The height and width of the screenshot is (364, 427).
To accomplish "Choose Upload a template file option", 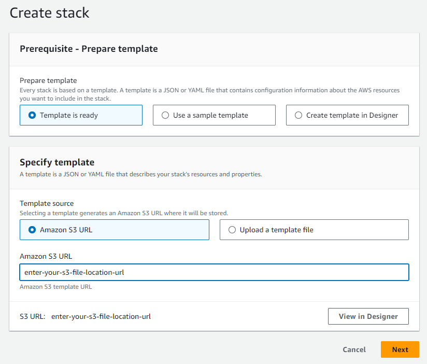I will coord(232,230).
